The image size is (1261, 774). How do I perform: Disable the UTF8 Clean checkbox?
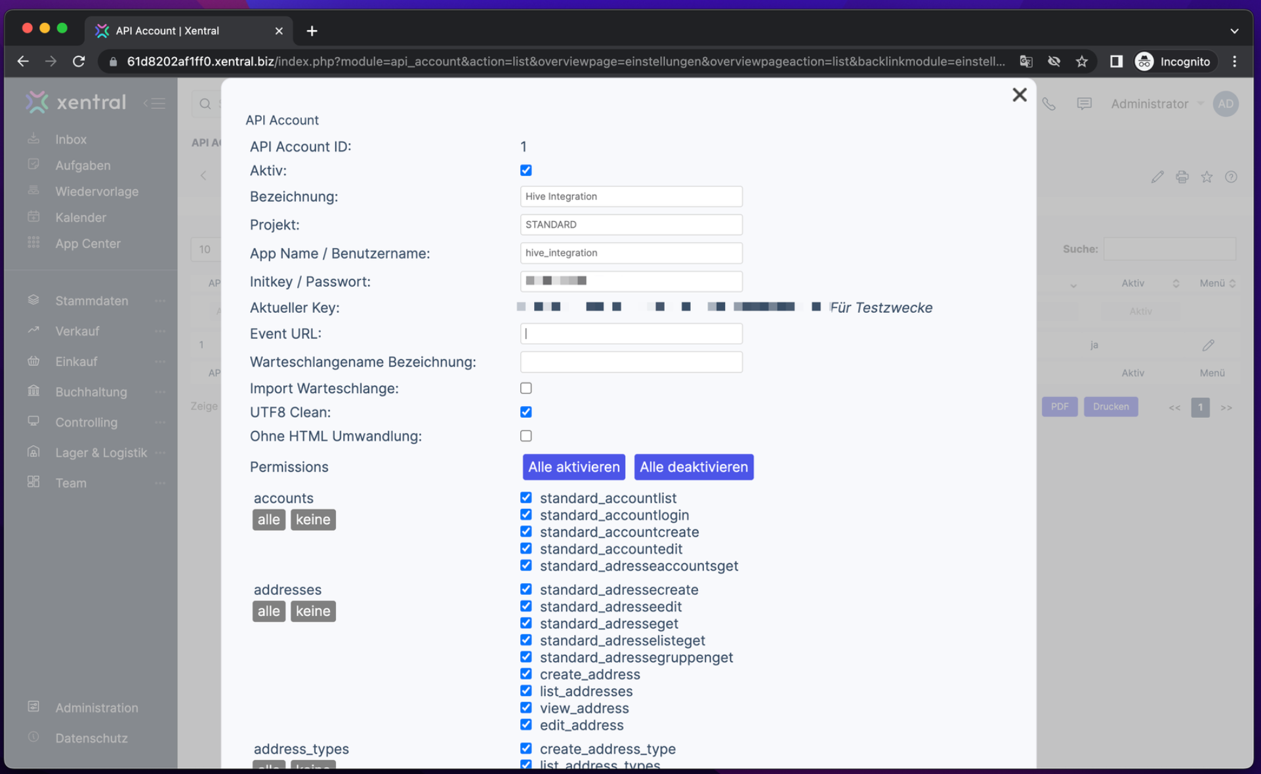526,412
